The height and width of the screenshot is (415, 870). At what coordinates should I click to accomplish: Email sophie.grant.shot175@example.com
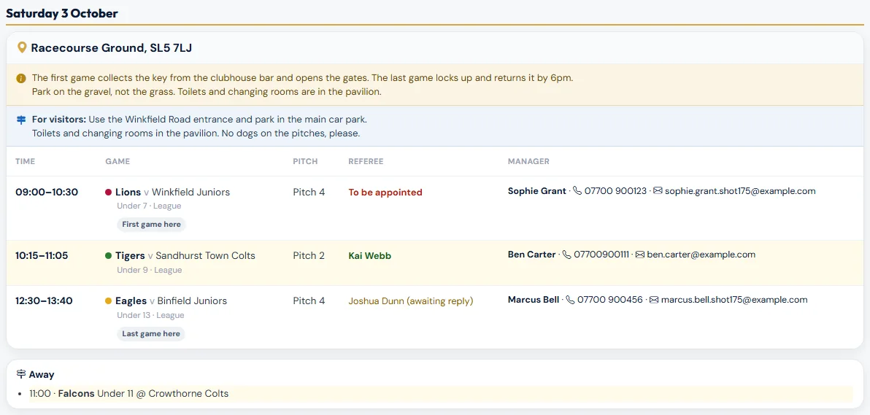click(x=740, y=191)
